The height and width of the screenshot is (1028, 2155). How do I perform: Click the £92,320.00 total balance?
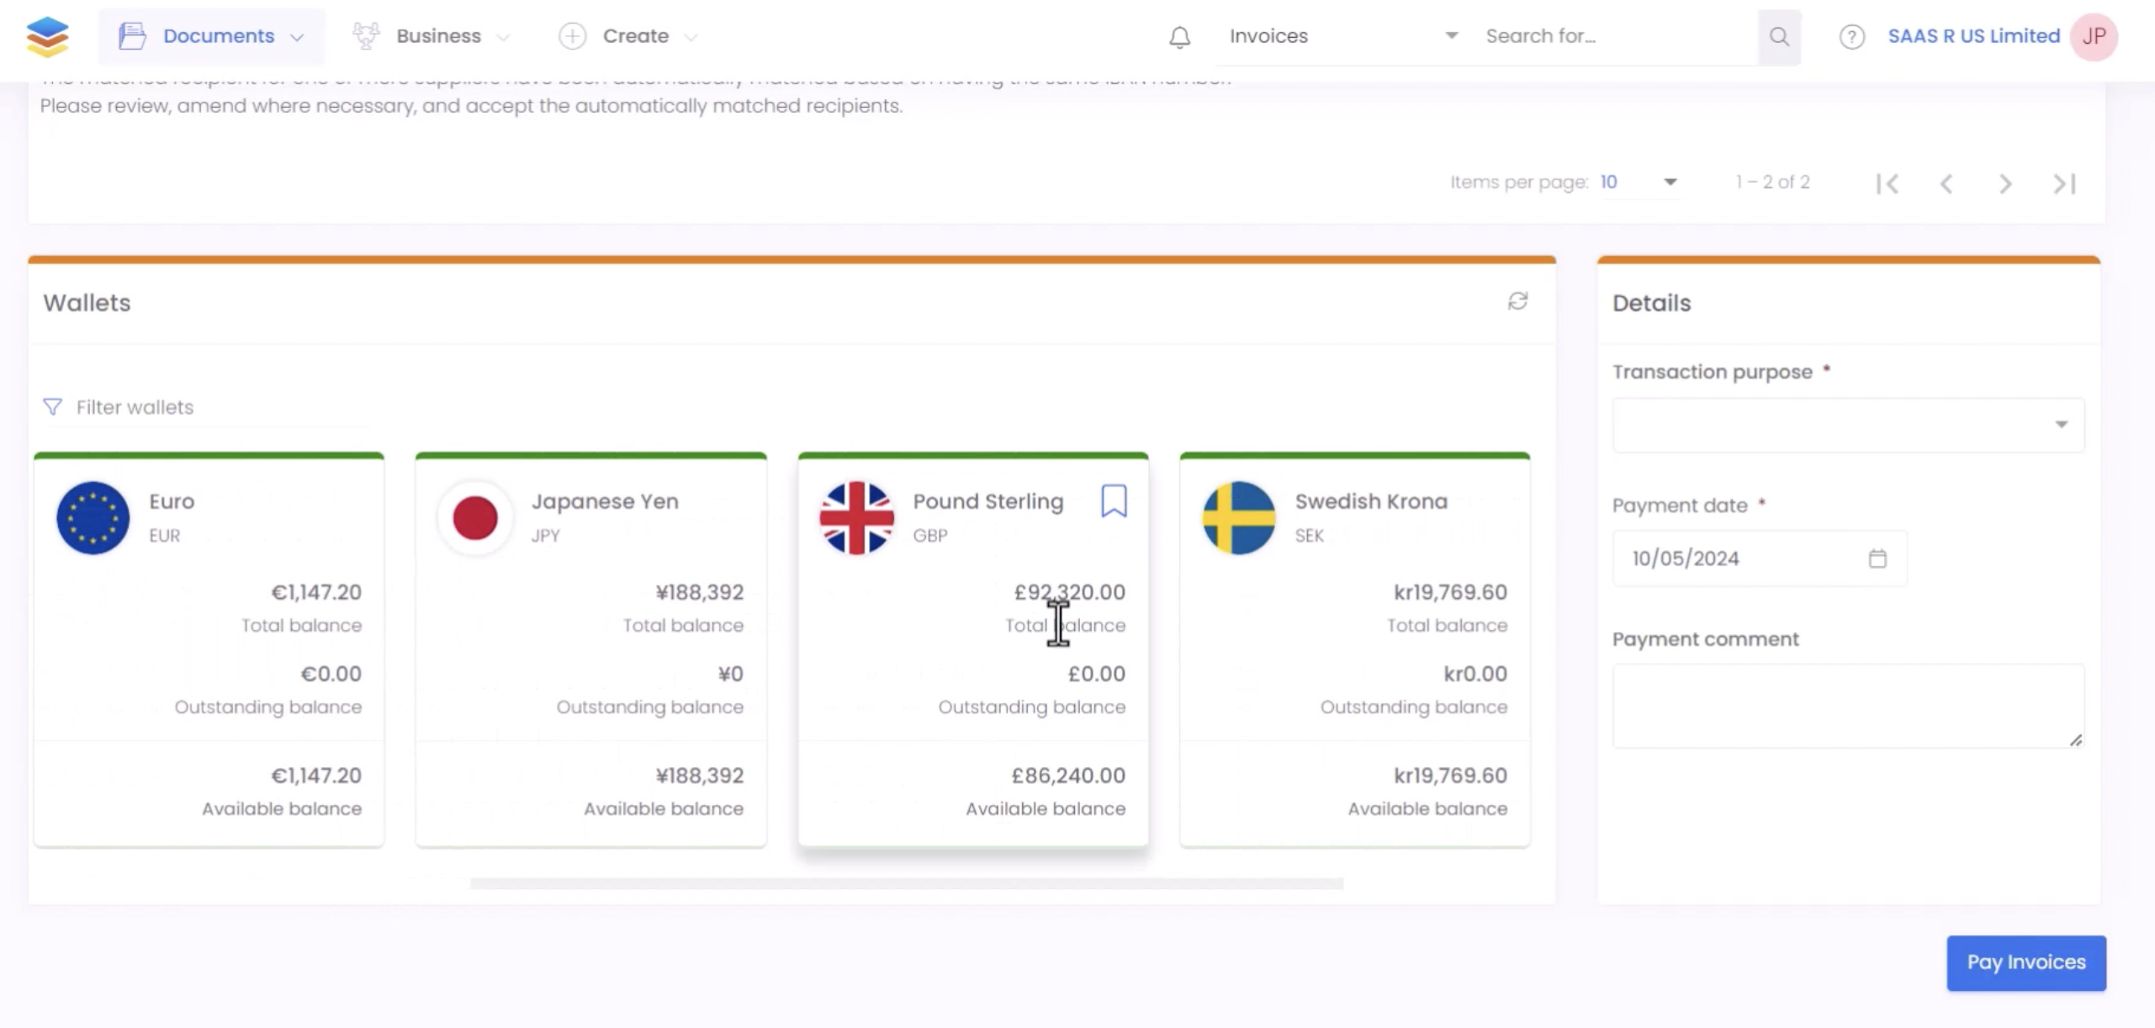(1069, 592)
